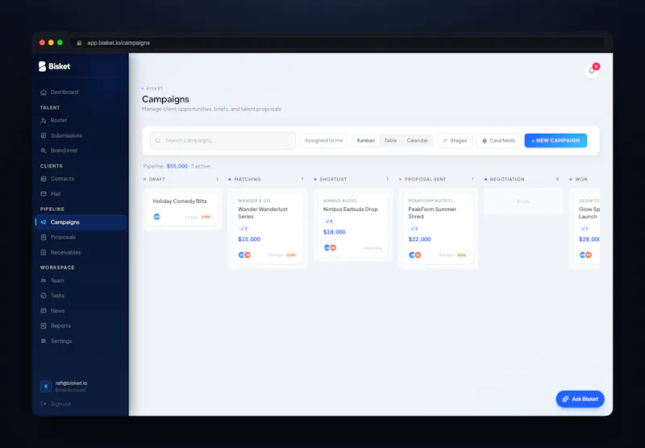Click the Sign out link
645x448 pixels.
click(x=60, y=404)
